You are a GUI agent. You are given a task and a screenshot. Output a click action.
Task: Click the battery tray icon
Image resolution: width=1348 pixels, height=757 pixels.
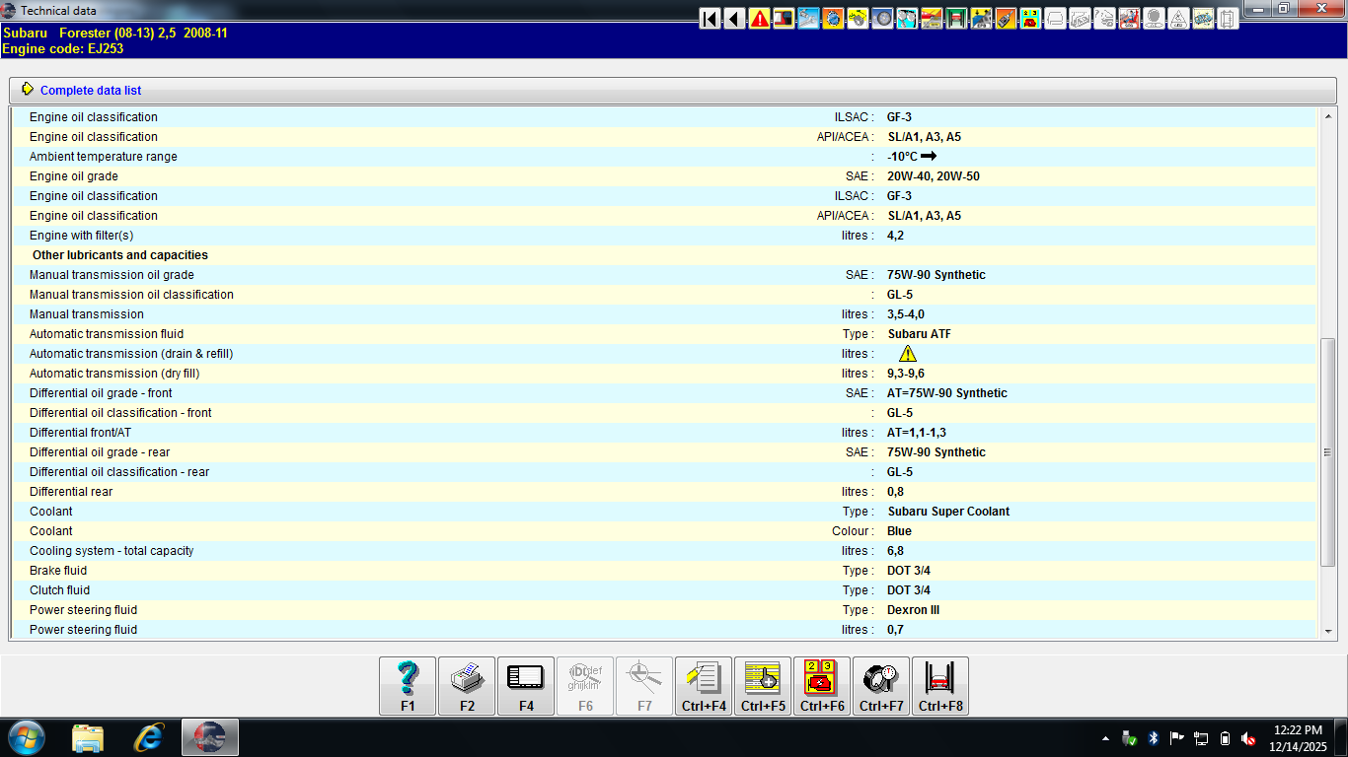tap(1225, 738)
